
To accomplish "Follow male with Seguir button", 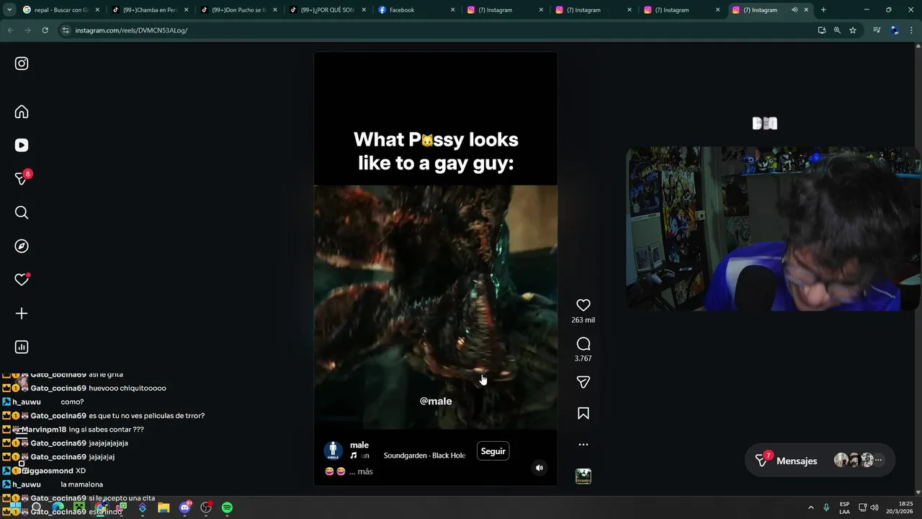I will pyautogui.click(x=493, y=451).
